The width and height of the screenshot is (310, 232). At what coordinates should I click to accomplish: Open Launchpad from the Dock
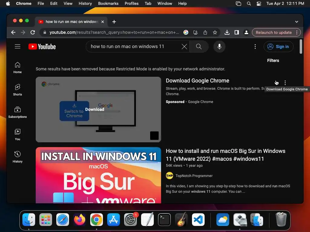[x=46, y=220]
